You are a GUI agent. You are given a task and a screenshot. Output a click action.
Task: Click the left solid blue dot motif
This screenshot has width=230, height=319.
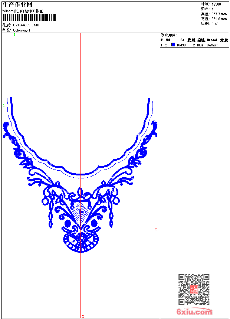(68, 223)
